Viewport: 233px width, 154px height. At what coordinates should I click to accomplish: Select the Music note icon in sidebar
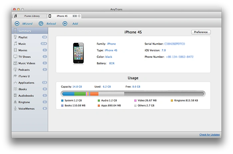[x=15, y=44]
